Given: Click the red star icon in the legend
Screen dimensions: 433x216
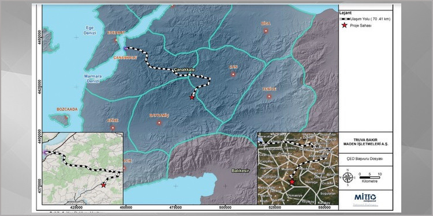Looking at the screenshot, I should [x=344, y=25].
